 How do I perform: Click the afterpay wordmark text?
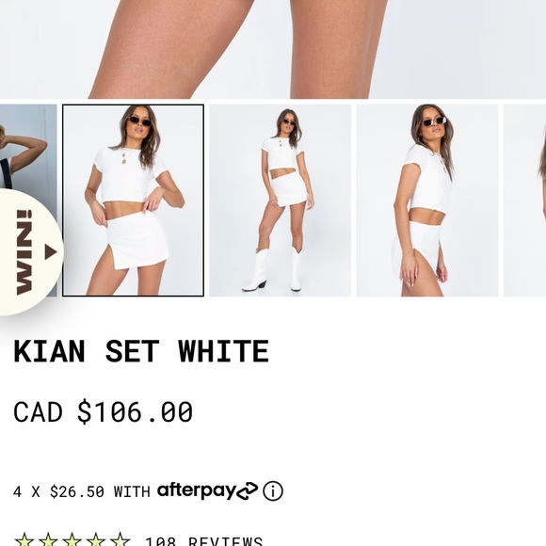click(197, 491)
